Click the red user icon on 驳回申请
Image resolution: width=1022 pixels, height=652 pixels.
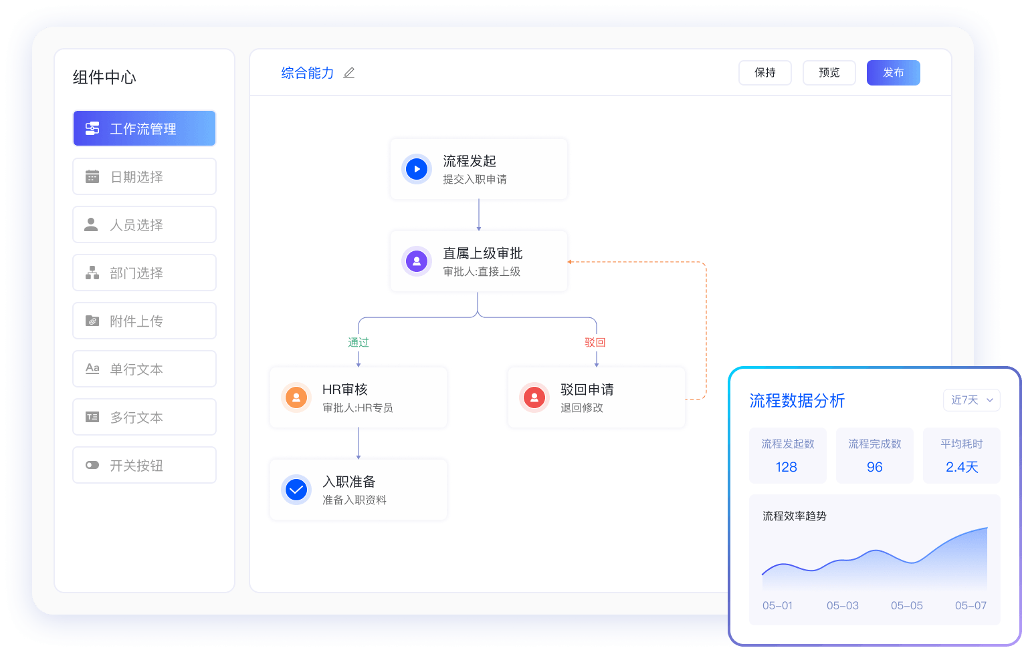pyautogui.click(x=534, y=397)
